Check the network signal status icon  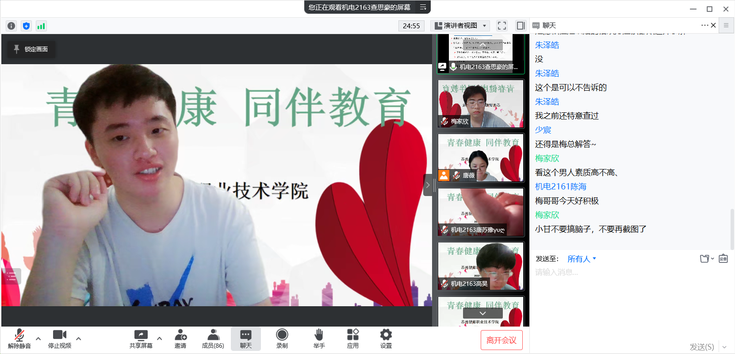click(41, 26)
